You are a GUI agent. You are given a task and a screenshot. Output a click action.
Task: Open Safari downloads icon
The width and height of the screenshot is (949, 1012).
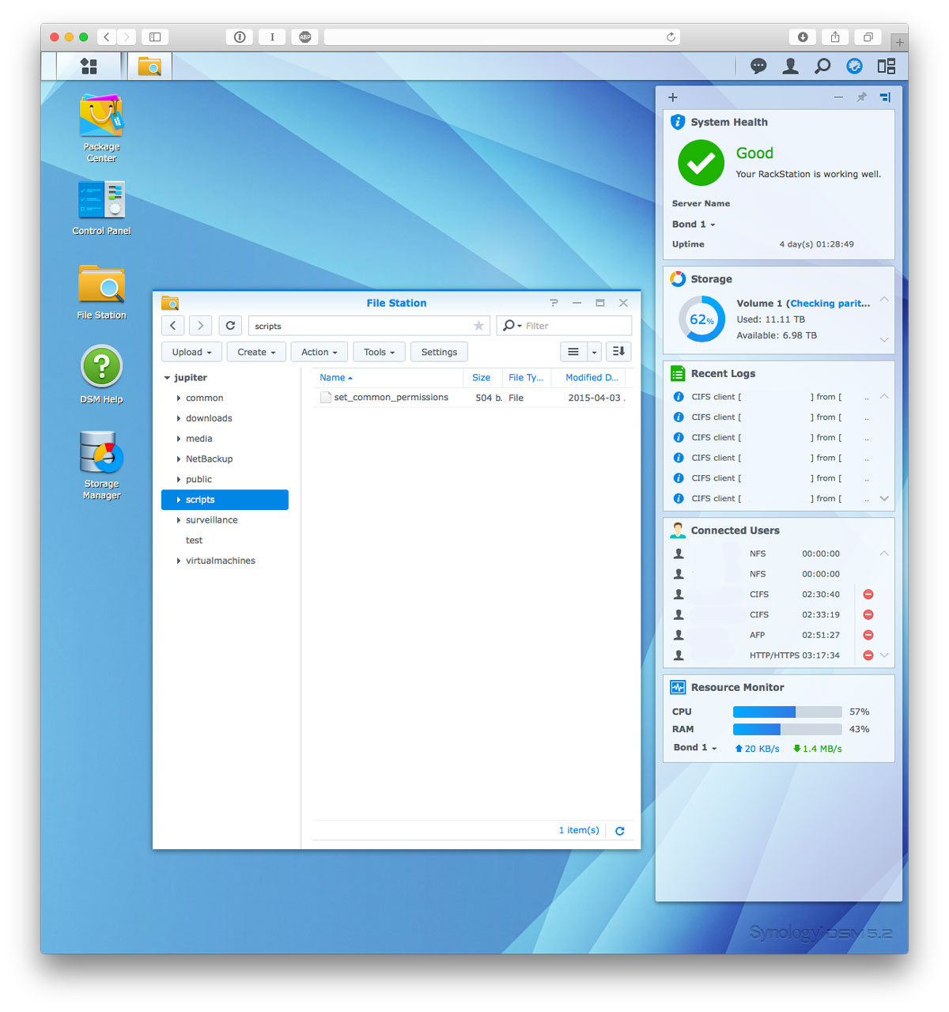point(803,37)
